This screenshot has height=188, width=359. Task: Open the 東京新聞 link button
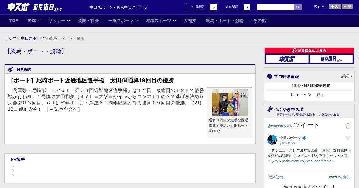coord(232,7)
